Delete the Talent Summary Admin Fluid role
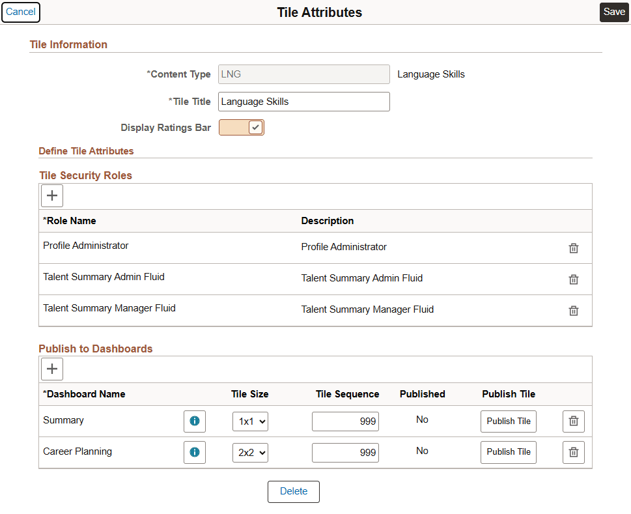The height and width of the screenshot is (514, 631). pos(574,279)
